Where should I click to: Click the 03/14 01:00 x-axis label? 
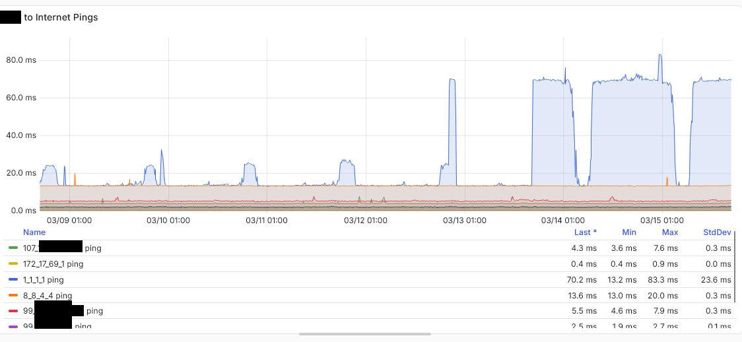pyautogui.click(x=563, y=221)
